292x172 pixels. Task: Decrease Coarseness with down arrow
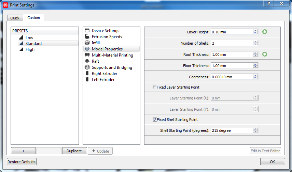pos(255,78)
